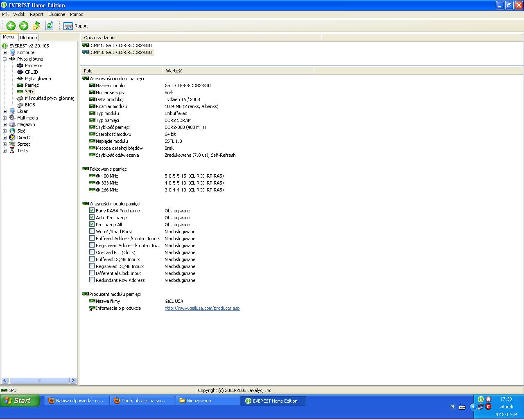Click the green Forward arrow toolbar icon

pyautogui.click(x=24, y=26)
